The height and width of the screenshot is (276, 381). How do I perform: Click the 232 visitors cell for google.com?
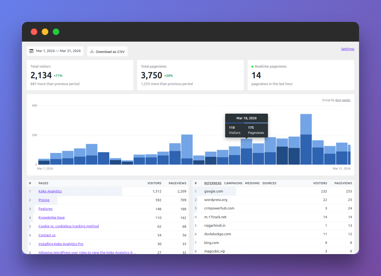pos(324,191)
